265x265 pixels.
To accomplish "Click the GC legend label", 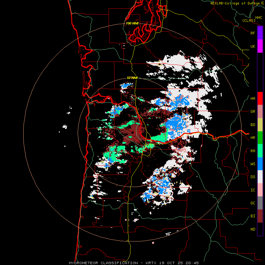I will tap(253, 203).
